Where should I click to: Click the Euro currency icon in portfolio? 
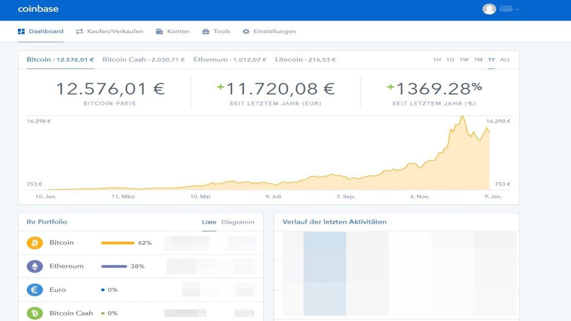pos(35,290)
